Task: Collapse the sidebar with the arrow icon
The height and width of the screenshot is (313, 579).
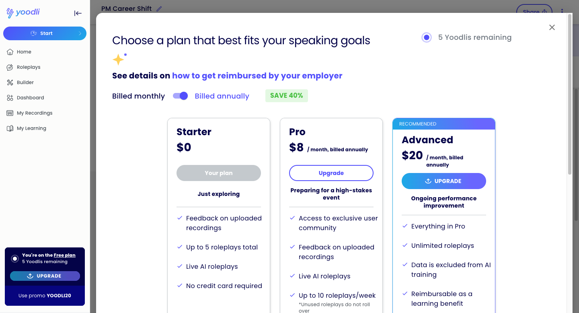Action: [78, 13]
